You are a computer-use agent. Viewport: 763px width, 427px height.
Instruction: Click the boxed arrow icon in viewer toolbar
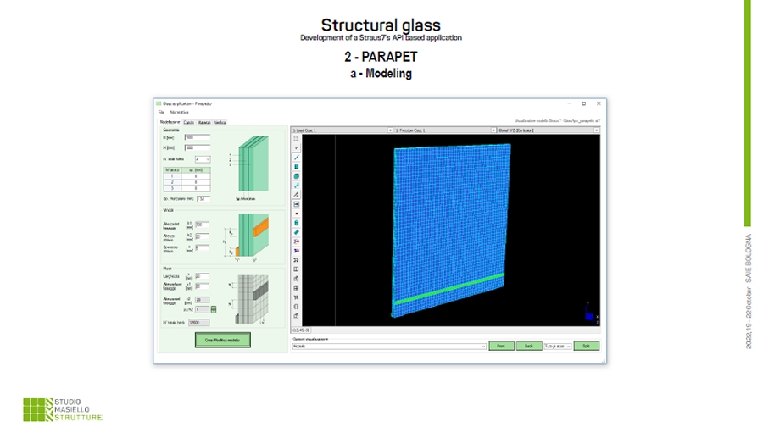click(x=297, y=204)
